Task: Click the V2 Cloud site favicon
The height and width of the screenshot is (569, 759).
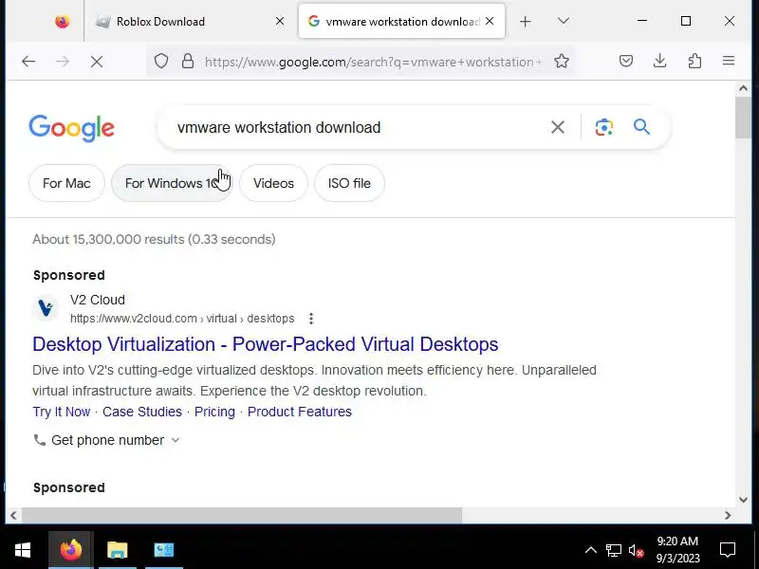Action: [46, 308]
